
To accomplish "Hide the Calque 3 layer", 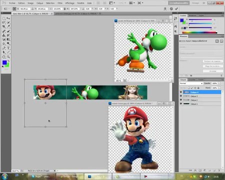I will [181, 96].
